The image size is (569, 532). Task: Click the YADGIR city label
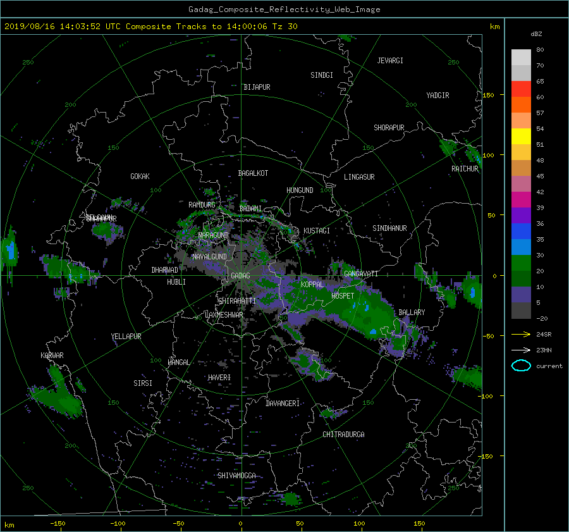point(437,96)
